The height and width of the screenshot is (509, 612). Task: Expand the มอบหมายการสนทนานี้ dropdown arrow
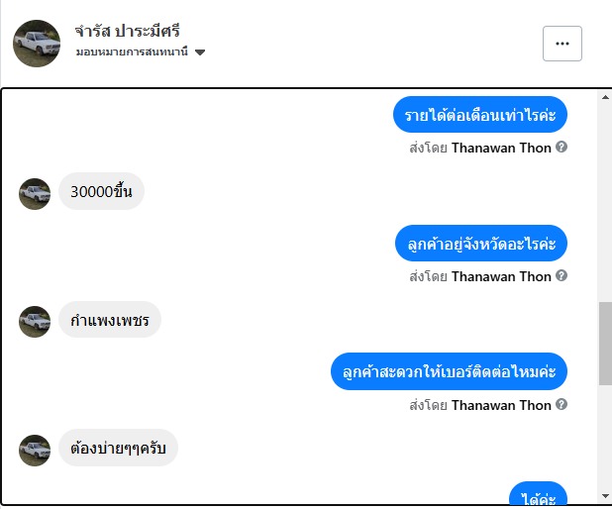point(200,52)
